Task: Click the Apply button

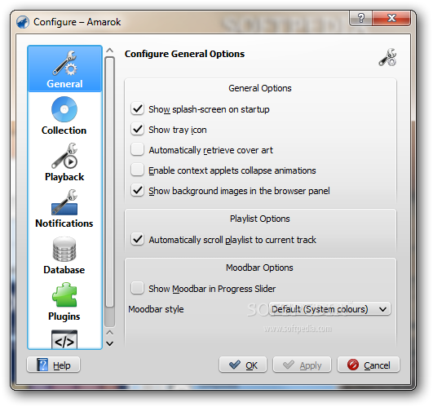Action: [302, 365]
